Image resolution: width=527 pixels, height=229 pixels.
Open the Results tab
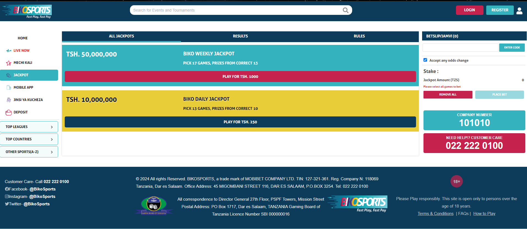(x=240, y=36)
